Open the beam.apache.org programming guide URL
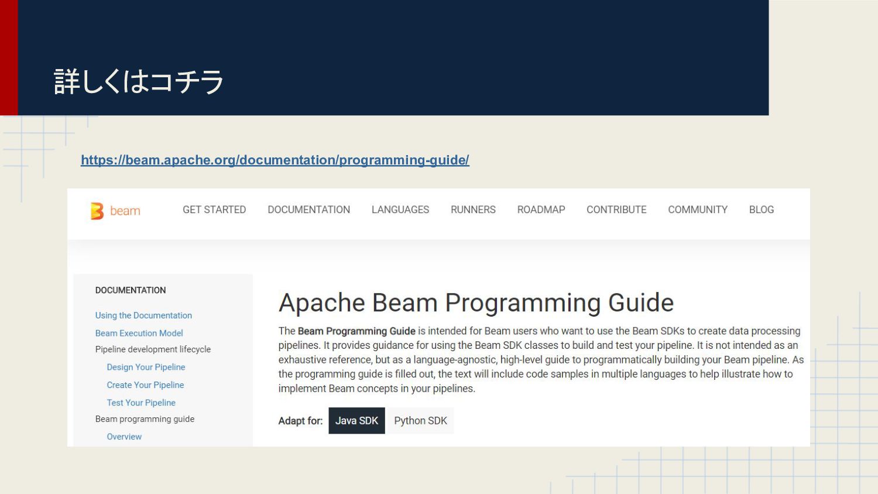878x494 pixels. coord(275,160)
